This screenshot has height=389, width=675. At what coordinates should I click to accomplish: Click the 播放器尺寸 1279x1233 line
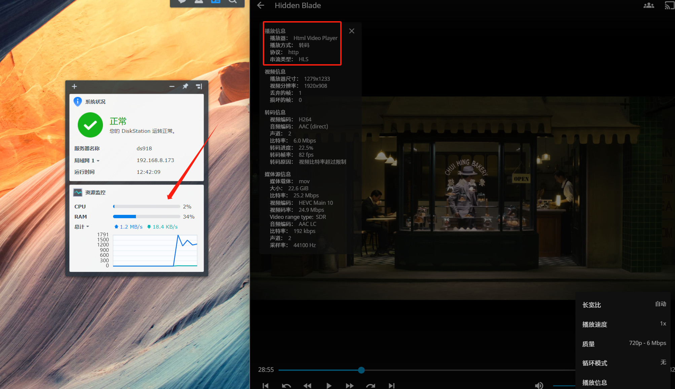point(300,79)
